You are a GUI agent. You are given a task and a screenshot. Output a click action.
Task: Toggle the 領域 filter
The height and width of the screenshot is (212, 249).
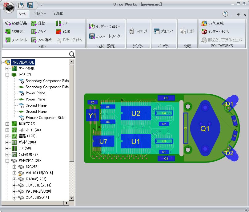point(63,32)
